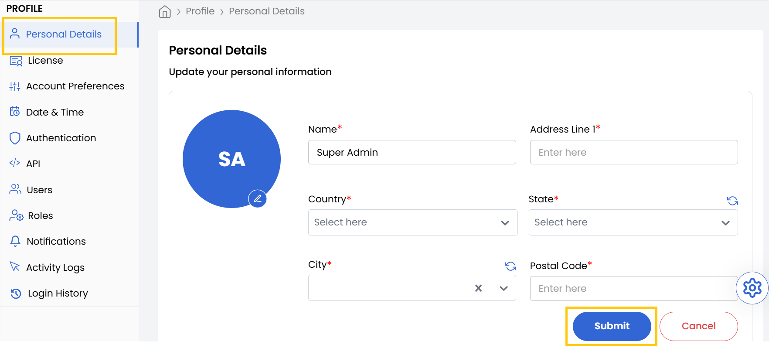Click the Activity Logs cursor icon
Image resolution: width=769 pixels, height=348 pixels.
point(15,266)
